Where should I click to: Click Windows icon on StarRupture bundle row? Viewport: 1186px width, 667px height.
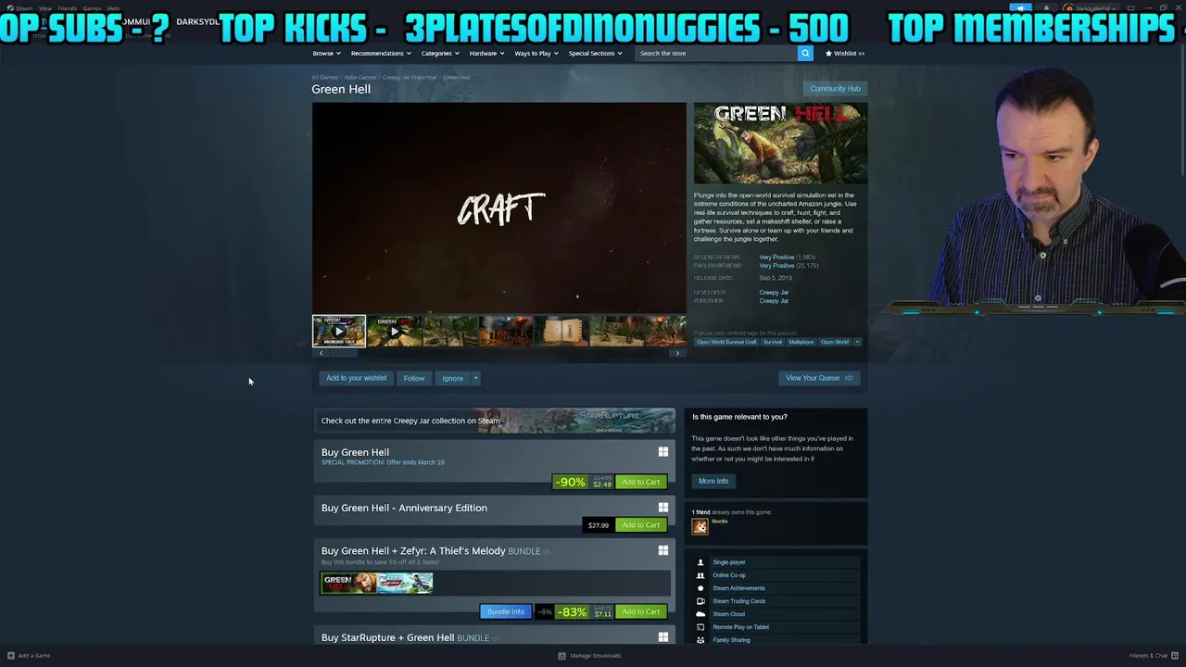tap(662, 637)
